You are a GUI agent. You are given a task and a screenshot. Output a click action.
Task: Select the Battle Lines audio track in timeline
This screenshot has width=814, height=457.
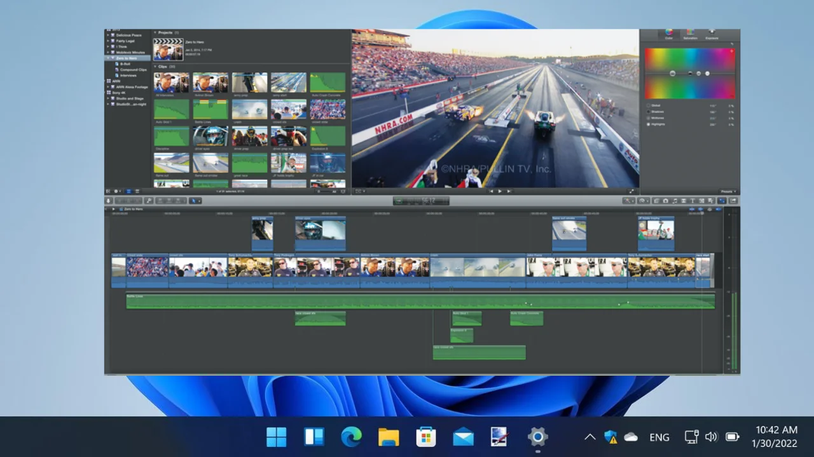pyautogui.click(x=420, y=301)
